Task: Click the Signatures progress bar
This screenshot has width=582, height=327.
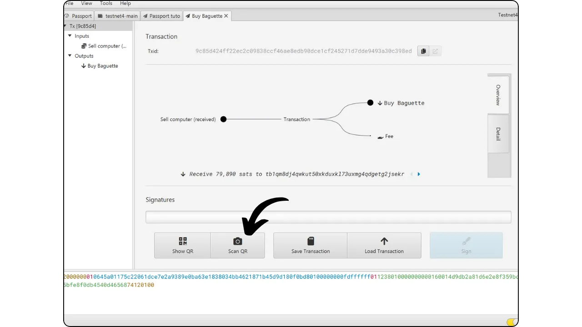Action: point(328,217)
